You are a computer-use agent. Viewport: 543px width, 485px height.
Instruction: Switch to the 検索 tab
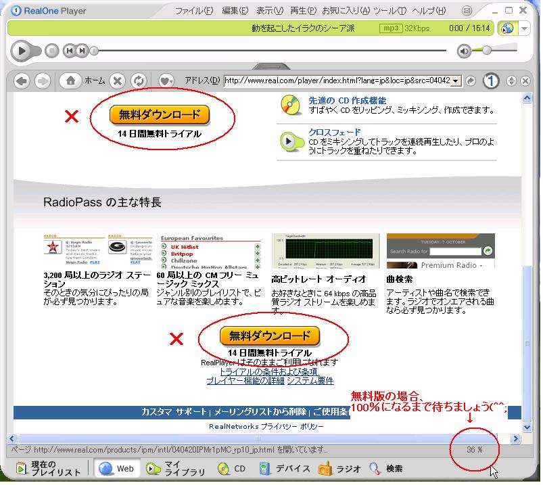click(385, 469)
